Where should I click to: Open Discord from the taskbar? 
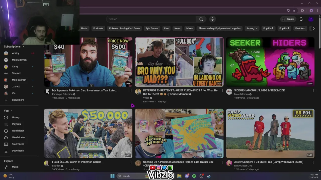tap(187, 176)
